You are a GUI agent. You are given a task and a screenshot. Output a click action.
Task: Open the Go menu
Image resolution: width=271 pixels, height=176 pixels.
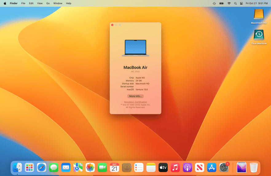(x=48, y=3)
